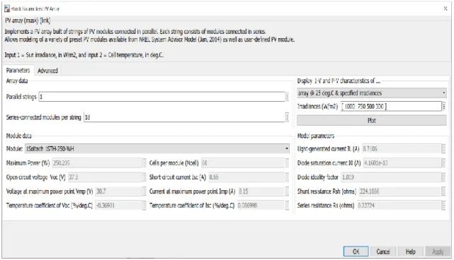This screenshot has width=454, height=260.
Task: Open options menu beside Vmp field
Action: click(144, 191)
